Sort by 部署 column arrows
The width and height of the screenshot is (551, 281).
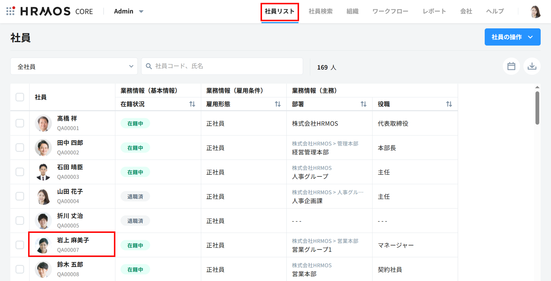[x=363, y=104]
